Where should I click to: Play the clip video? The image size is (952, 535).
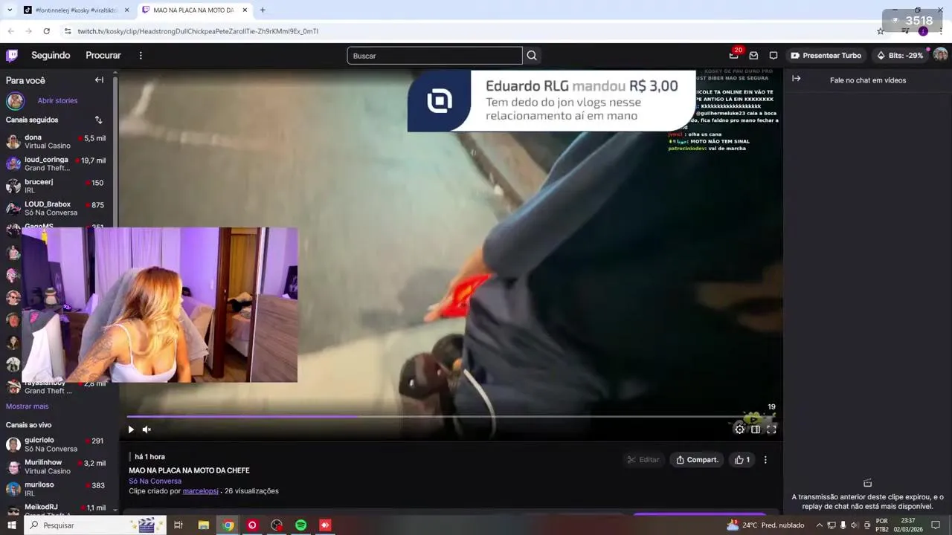tap(131, 429)
